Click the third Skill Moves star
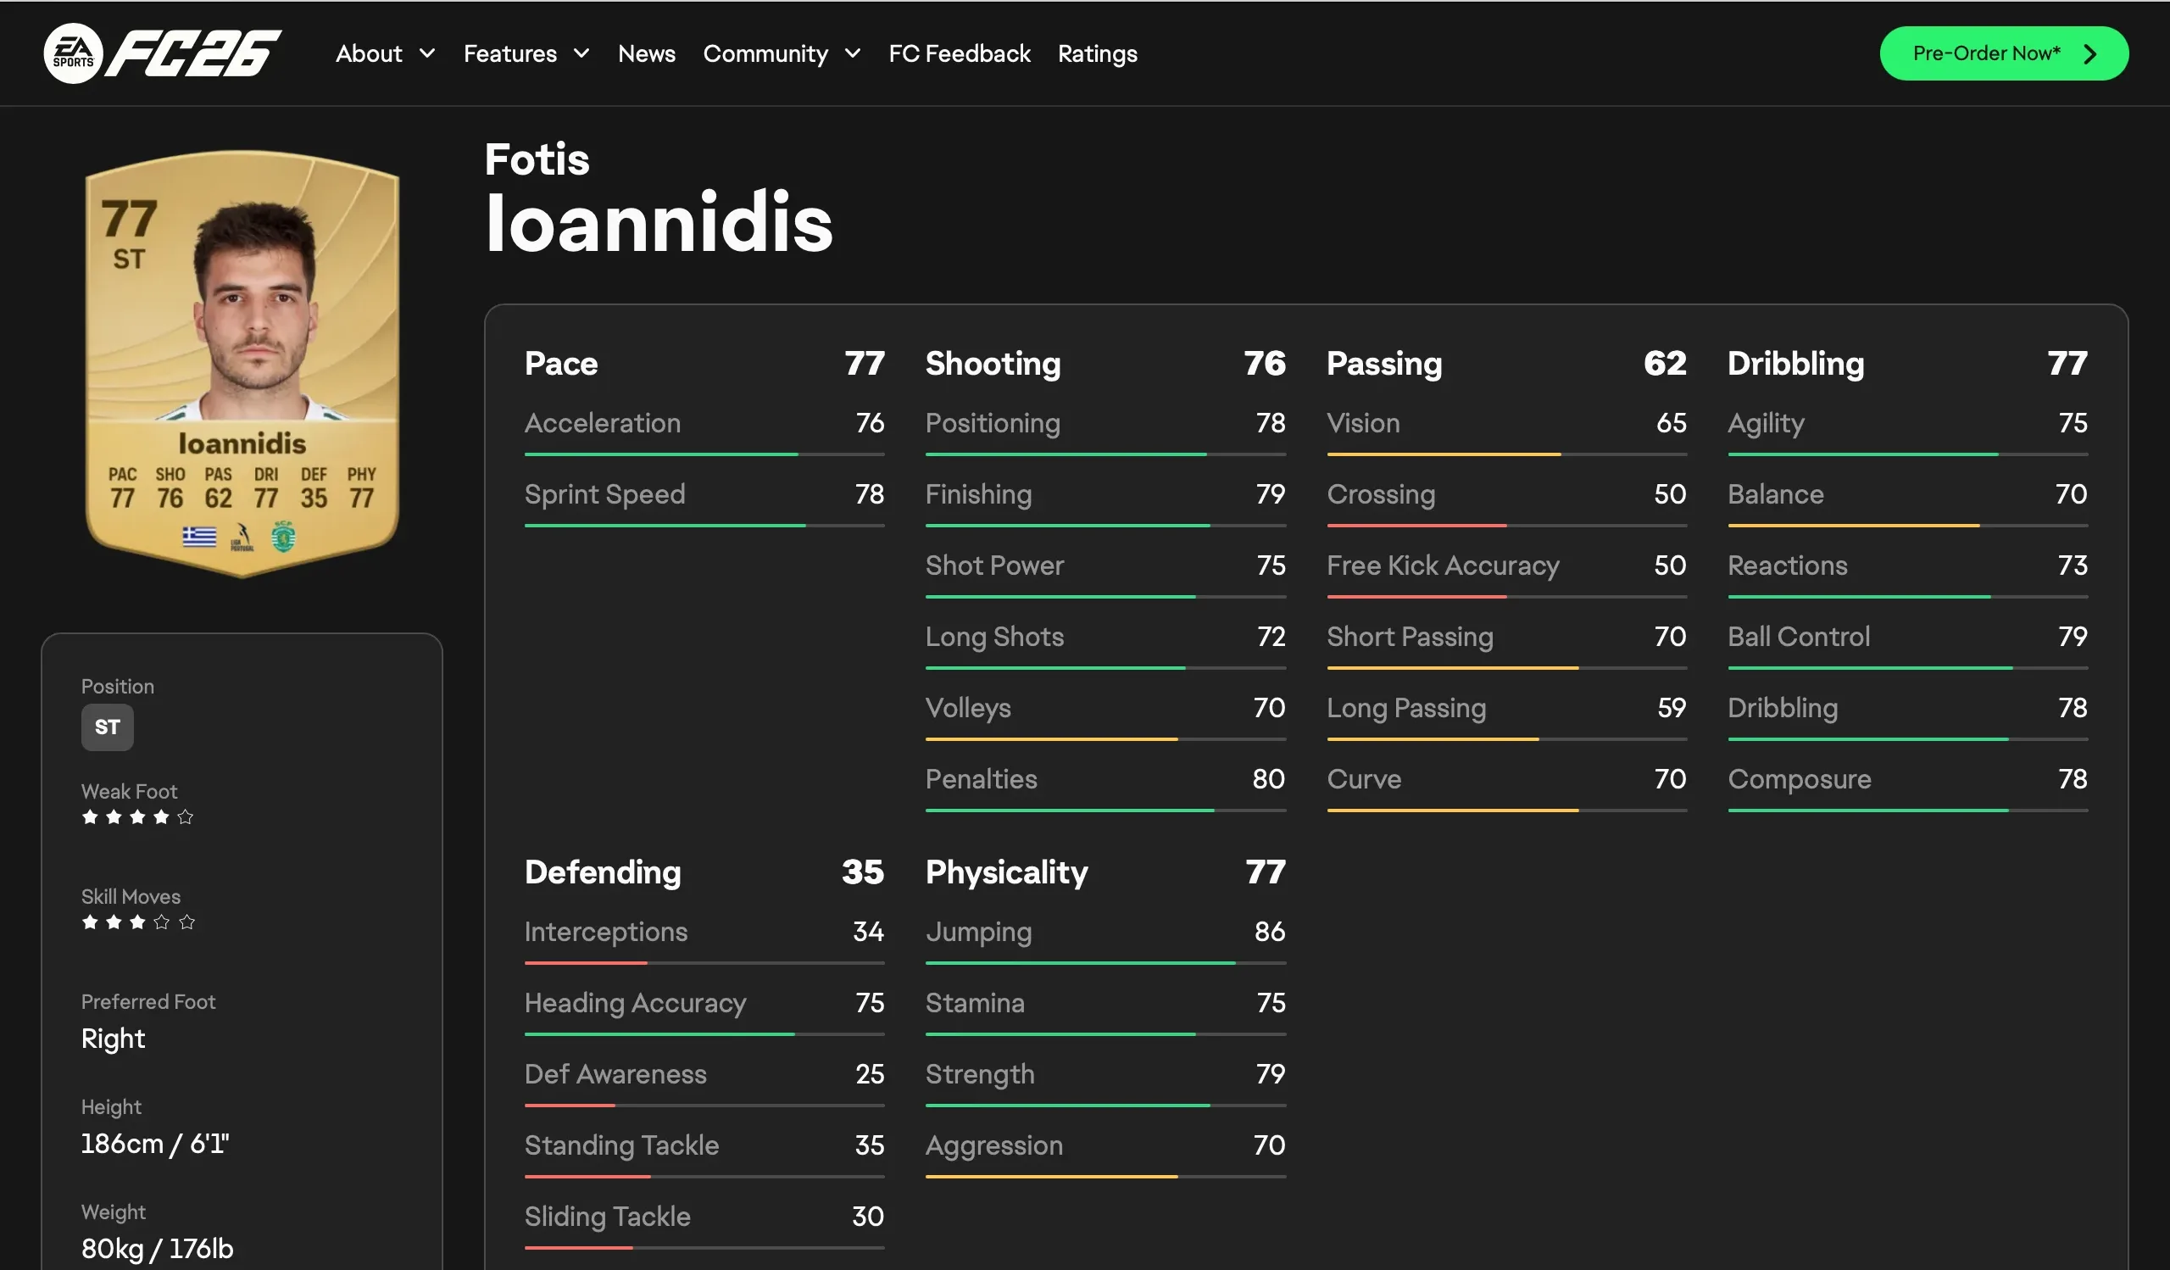Screen dimensions: 2170x1270 tap(138, 922)
